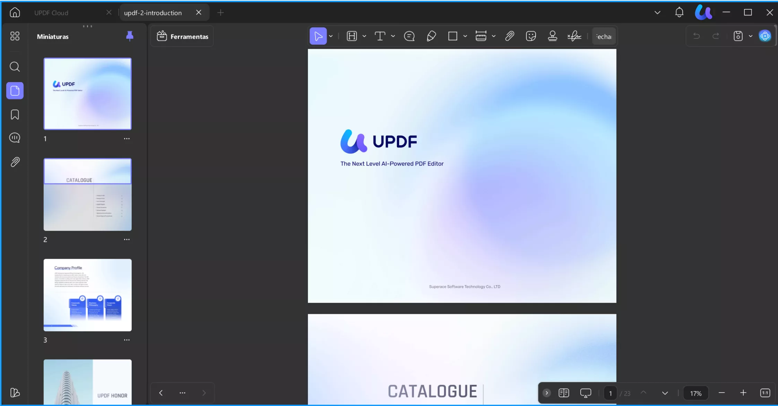
Task: Select the Stamp tool
Action: pos(553,36)
